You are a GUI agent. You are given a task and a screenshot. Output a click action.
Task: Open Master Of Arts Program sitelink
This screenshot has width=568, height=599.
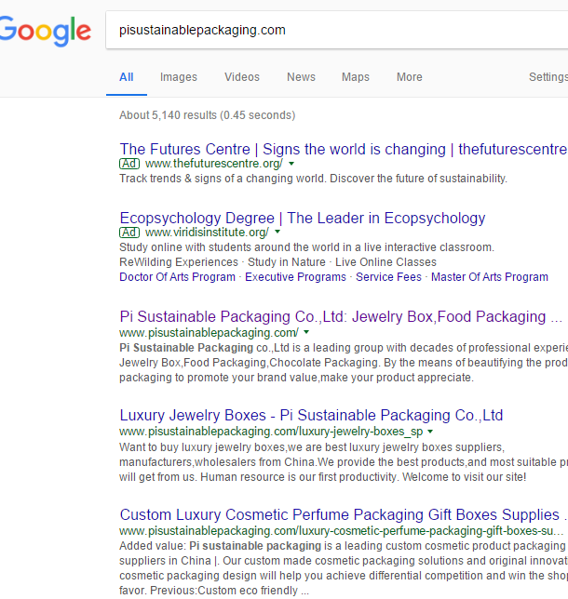[490, 277]
